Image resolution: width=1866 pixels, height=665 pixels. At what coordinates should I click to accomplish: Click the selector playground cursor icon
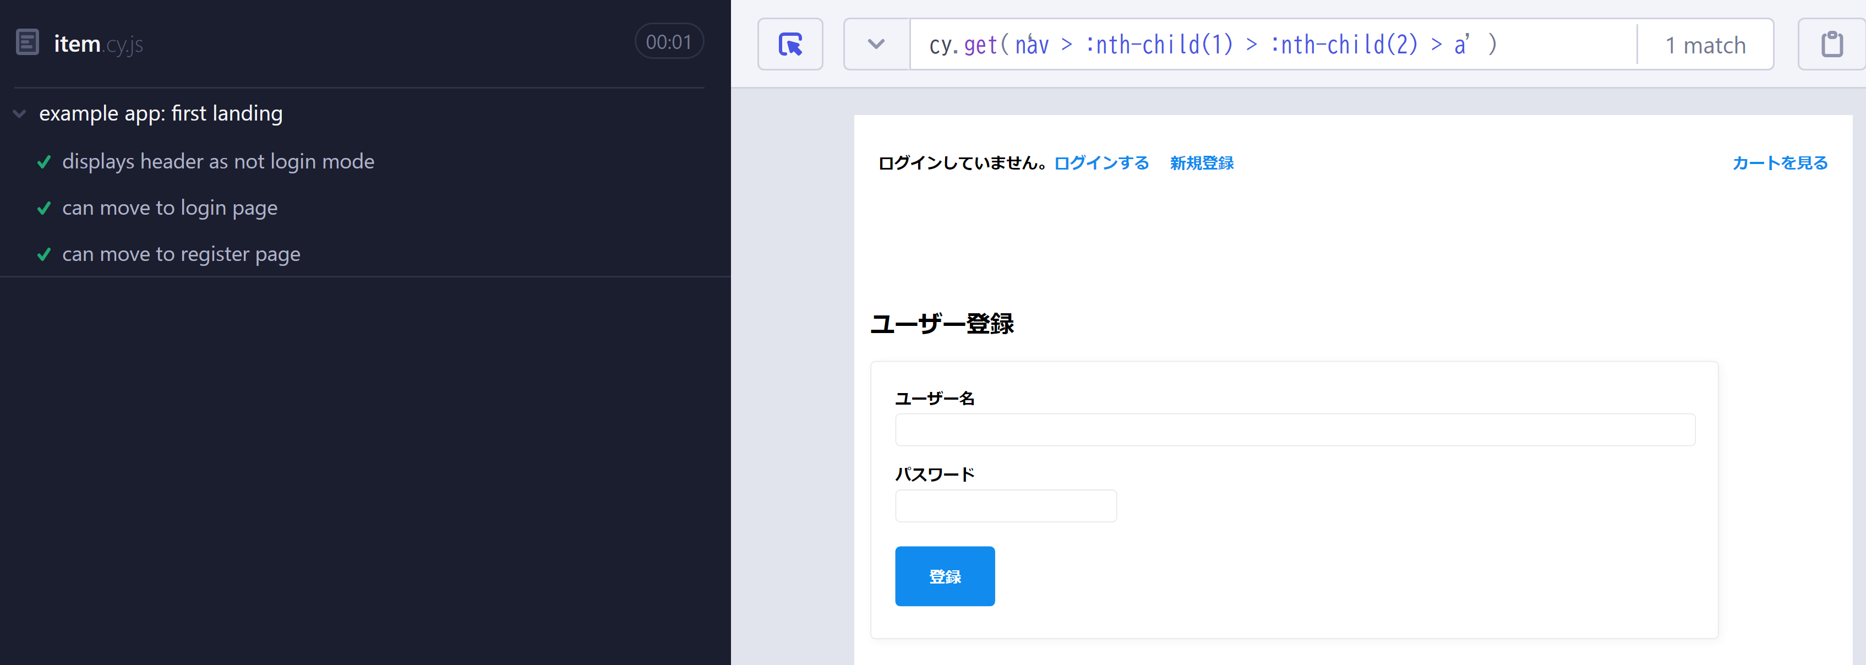pos(789,44)
